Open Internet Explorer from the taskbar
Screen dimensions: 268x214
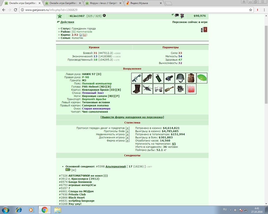pos(19,210)
